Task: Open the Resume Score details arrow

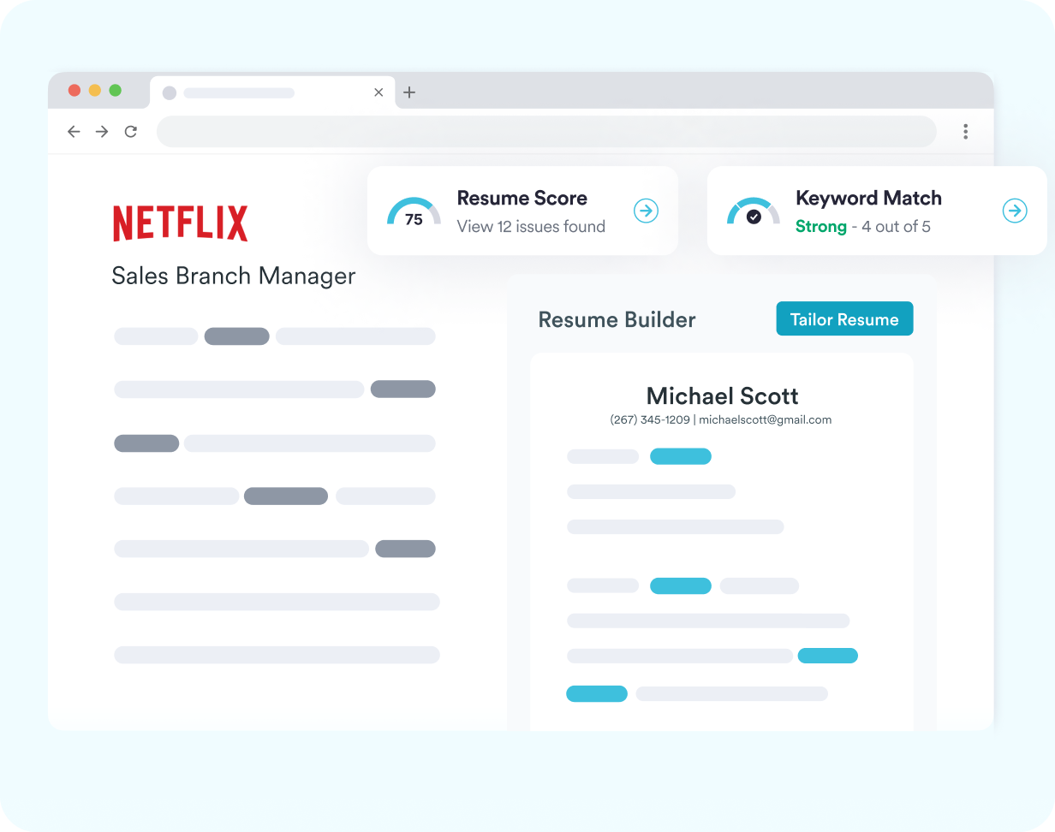Action: coord(646,211)
